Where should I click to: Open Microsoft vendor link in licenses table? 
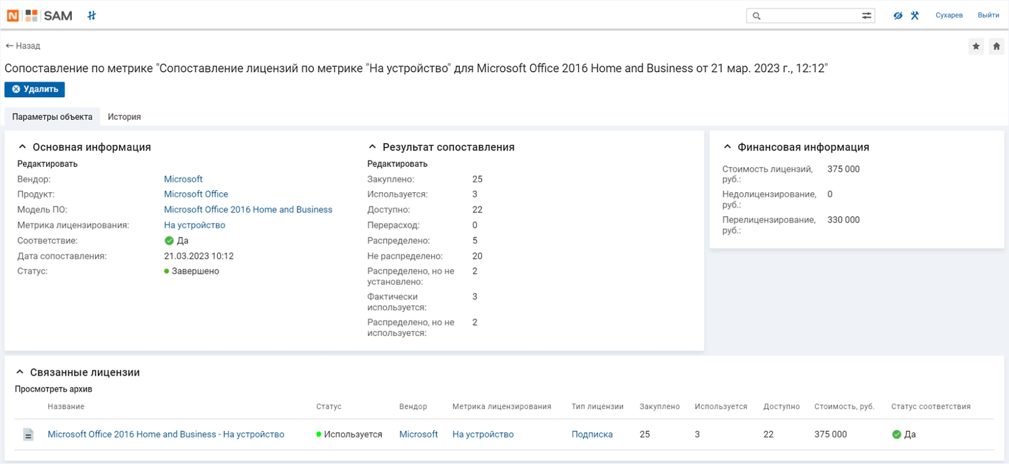(418, 435)
